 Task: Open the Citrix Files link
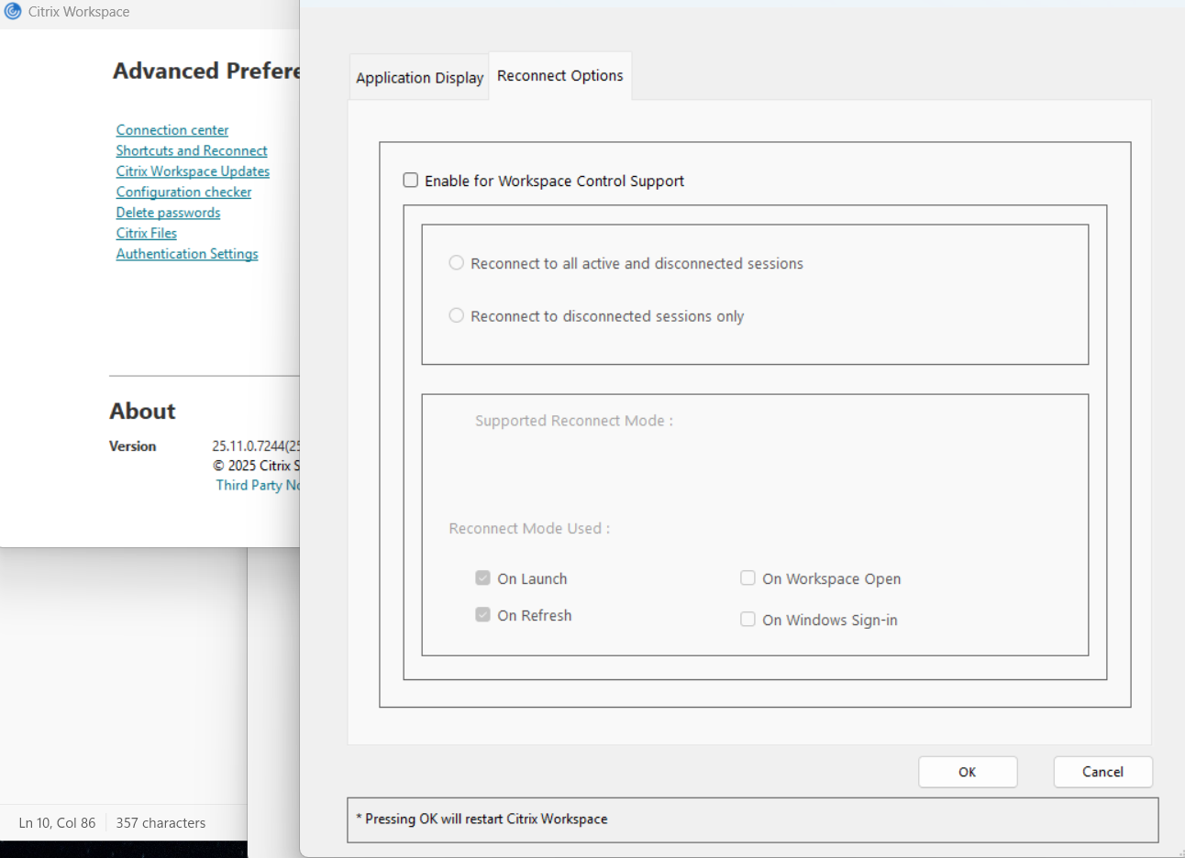[x=146, y=233]
